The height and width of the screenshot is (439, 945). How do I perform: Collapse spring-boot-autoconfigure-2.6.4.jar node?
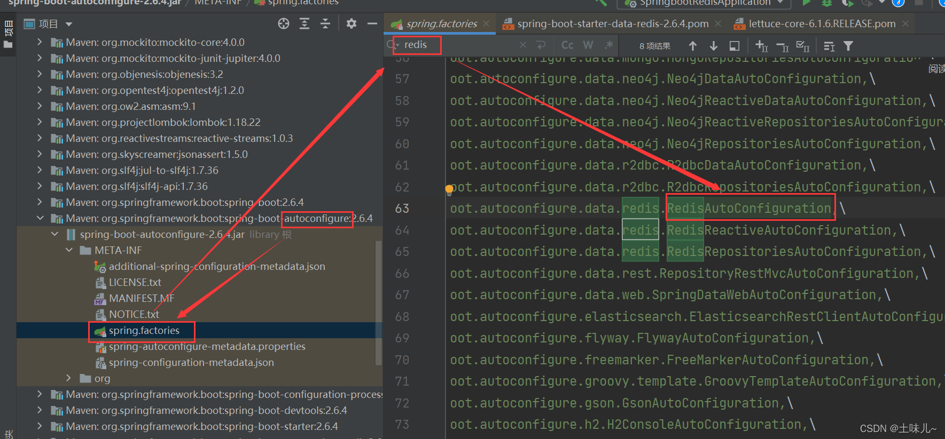(x=54, y=234)
